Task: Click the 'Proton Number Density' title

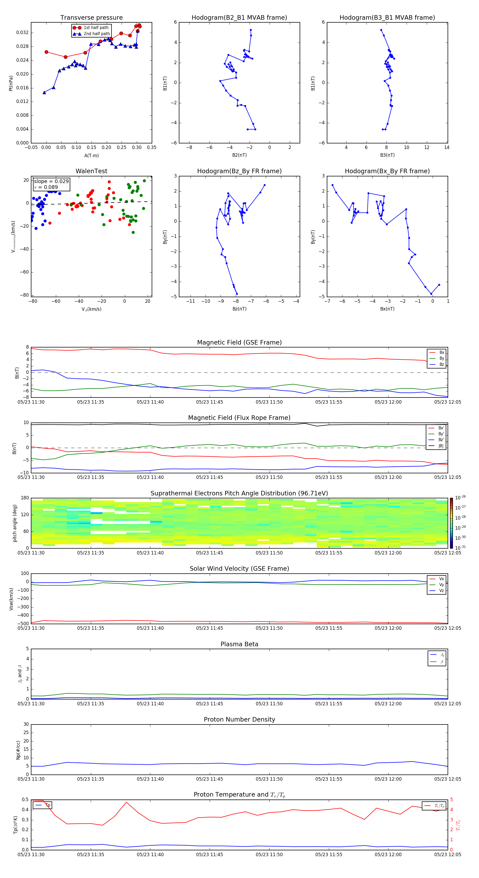Action: [239, 719]
